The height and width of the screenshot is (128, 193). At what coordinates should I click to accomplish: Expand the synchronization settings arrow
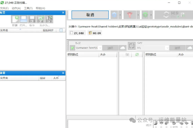click(151, 15)
